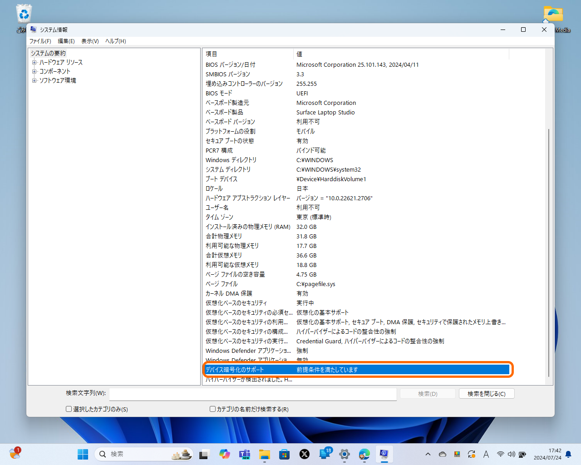The width and height of the screenshot is (581, 465).
Task: Open File Explorer from the taskbar
Action: pyautogui.click(x=265, y=454)
